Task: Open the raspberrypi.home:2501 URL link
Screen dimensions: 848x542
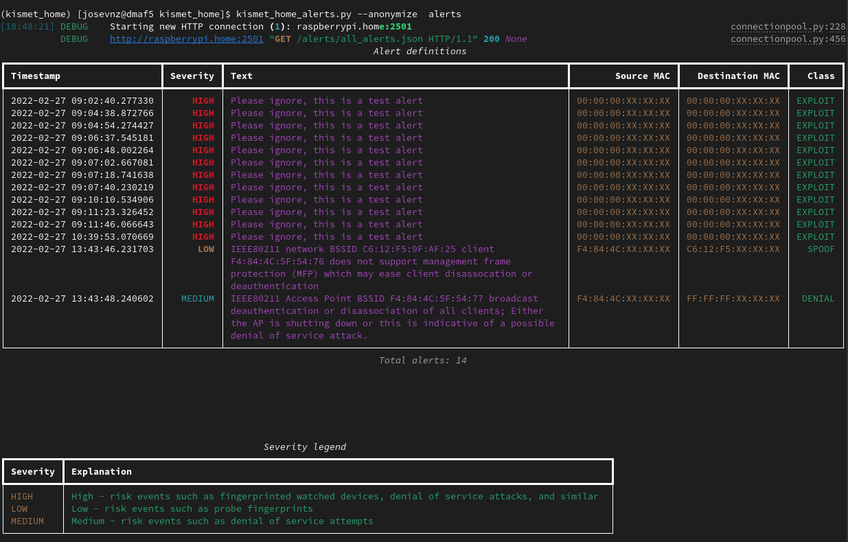Action: click(186, 39)
